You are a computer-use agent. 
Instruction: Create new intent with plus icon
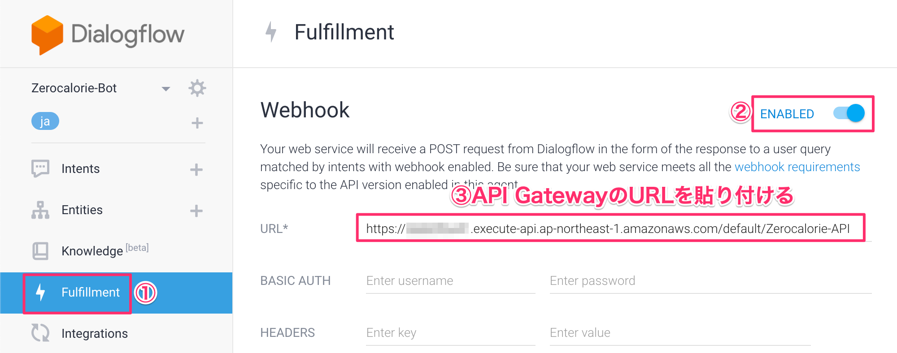click(x=196, y=169)
